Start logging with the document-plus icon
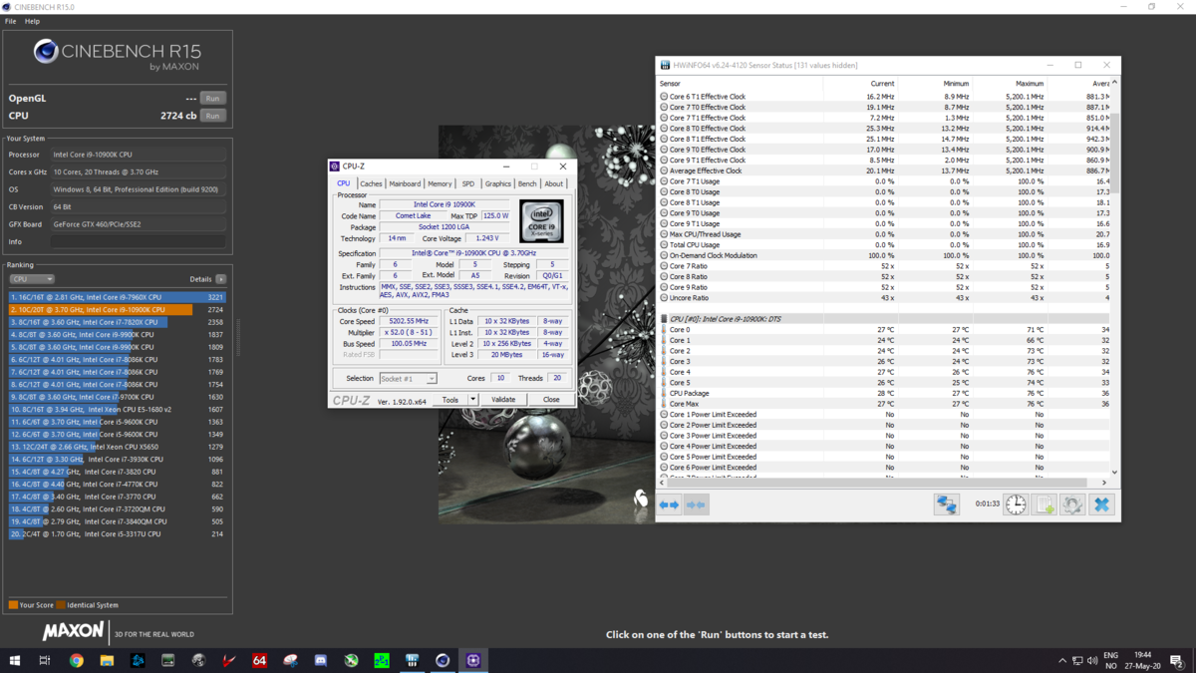The image size is (1196, 673). coord(1044,505)
